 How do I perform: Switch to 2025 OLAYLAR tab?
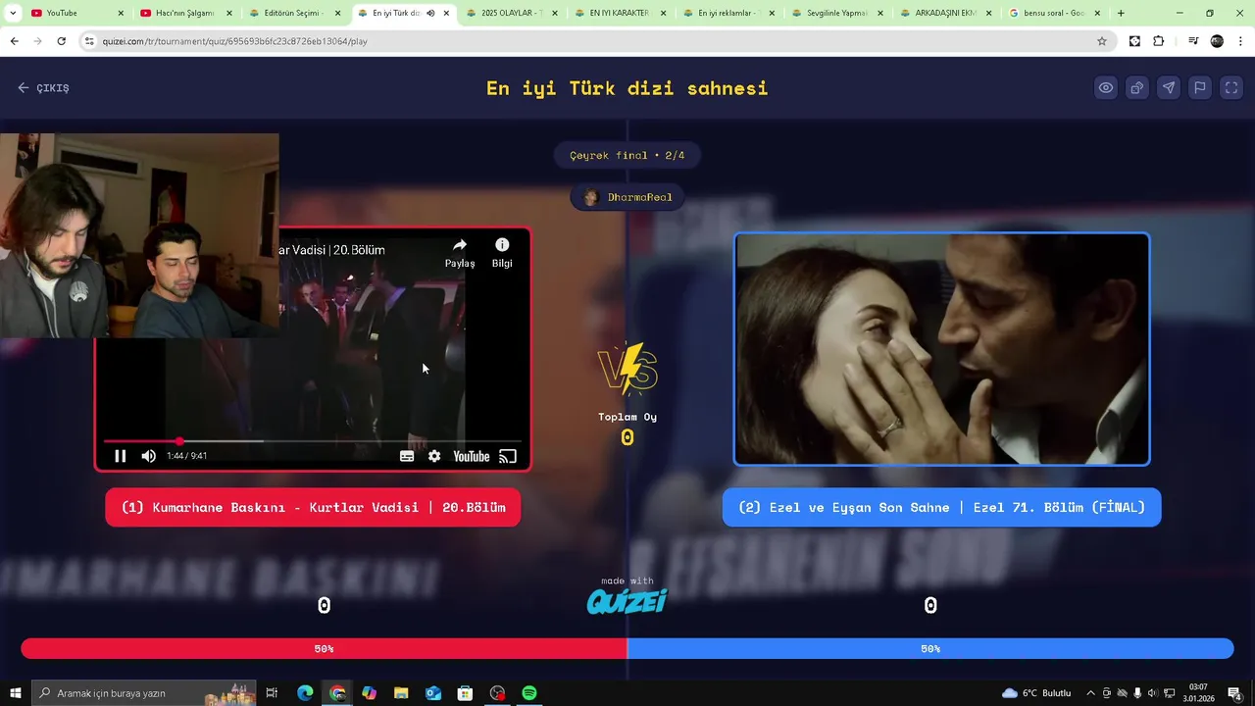point(511,13)
